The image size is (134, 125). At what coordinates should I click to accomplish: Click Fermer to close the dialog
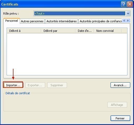click(120, 118)
